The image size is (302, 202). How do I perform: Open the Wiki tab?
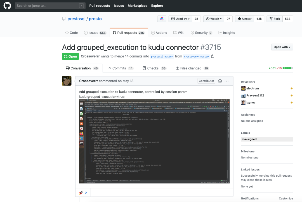pyautogui.click(x=179, y=33)
